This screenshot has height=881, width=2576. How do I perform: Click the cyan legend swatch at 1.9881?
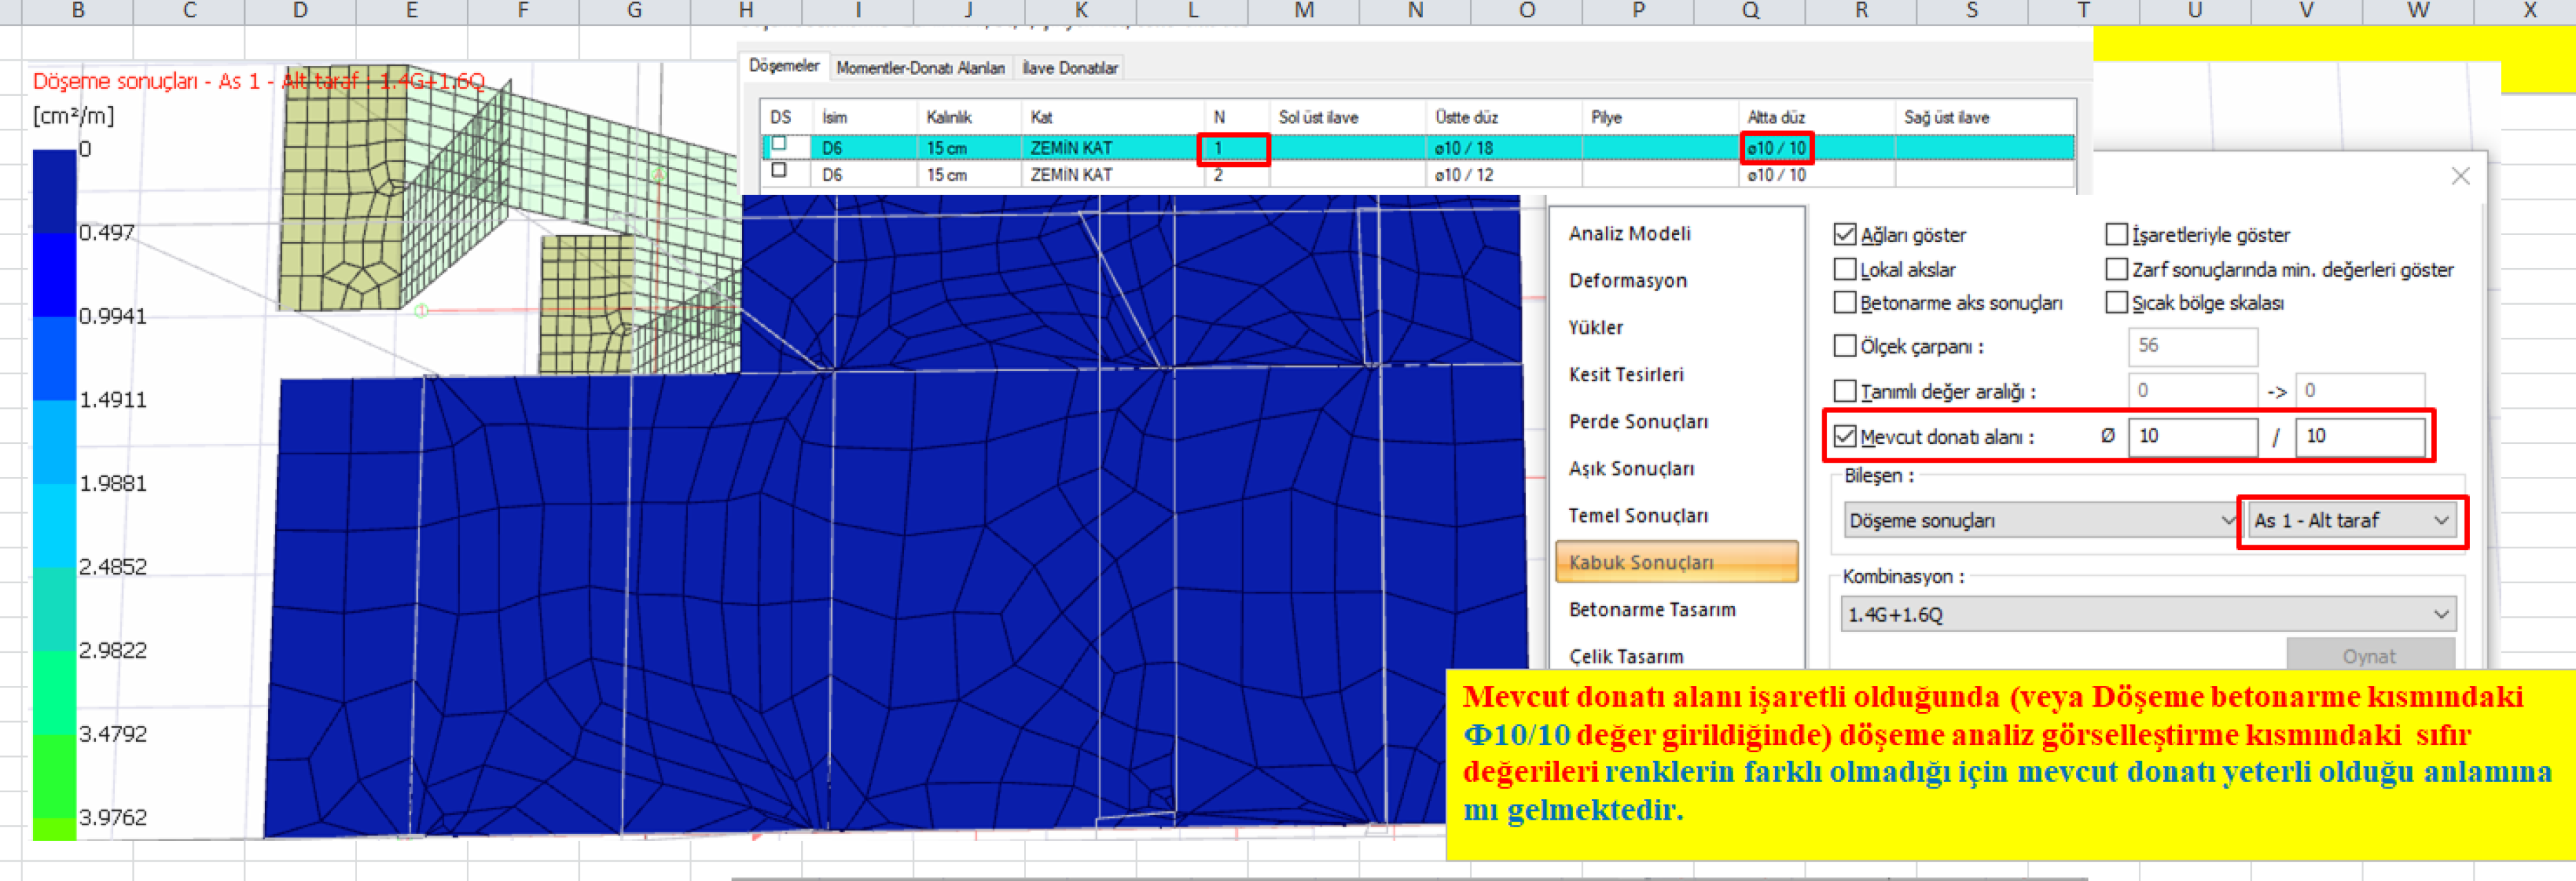pyautogui.click(x=54, y=525)
